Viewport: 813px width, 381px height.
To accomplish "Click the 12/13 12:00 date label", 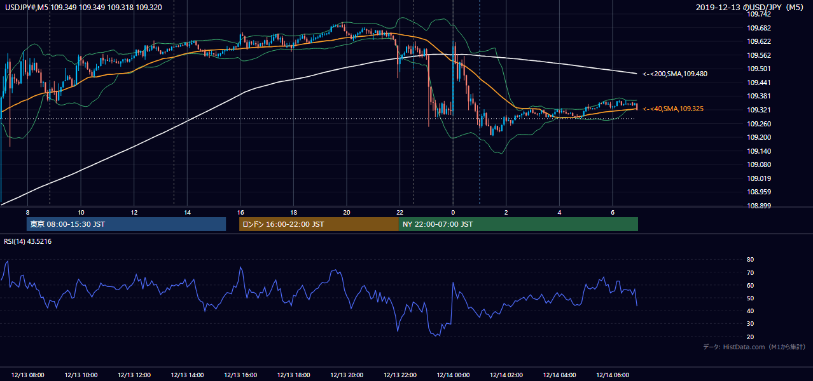I will tap(134, 375).
